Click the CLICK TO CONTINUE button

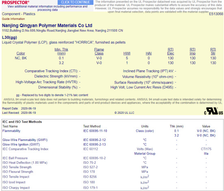pos(76,2)
